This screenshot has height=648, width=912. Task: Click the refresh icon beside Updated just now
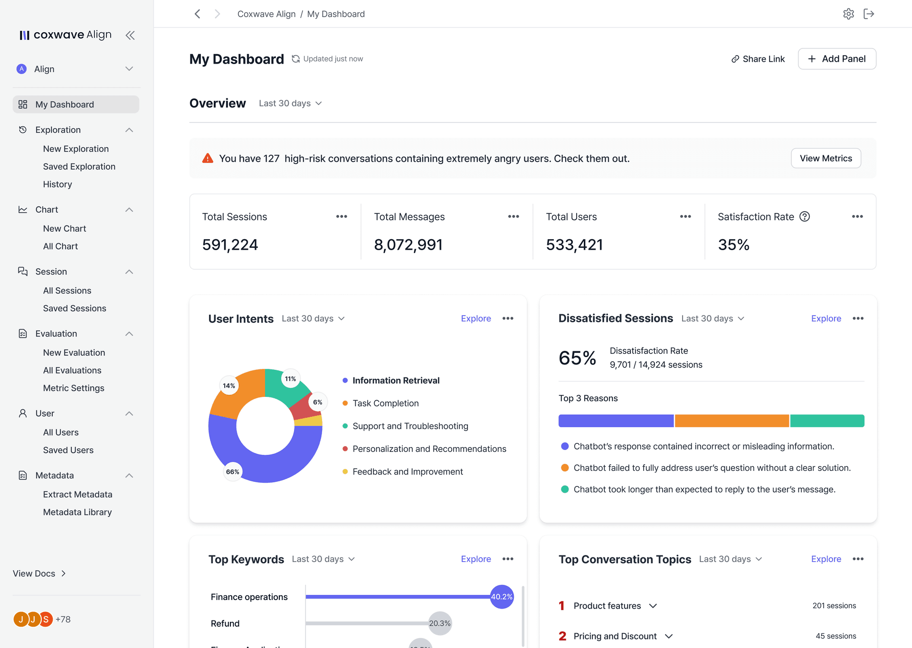click(295, 58)
